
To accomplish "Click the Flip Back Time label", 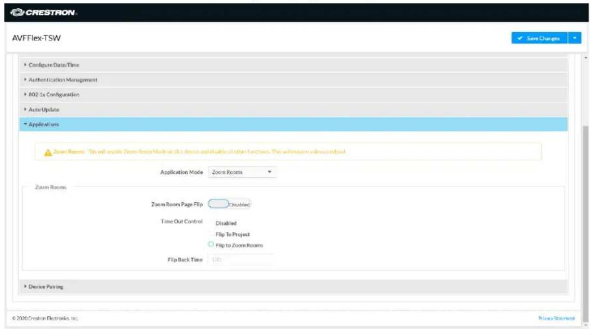I will [x=186, y=259].
